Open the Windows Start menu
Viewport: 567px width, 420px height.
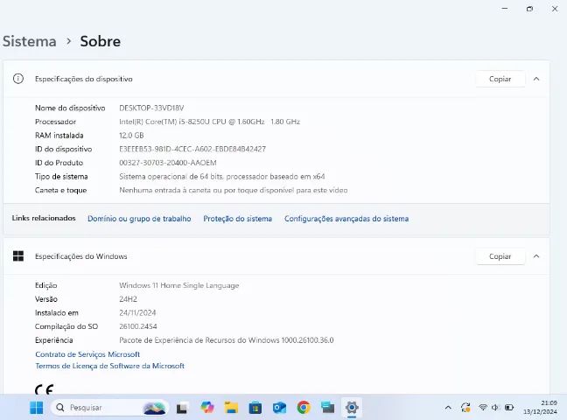(x=36, y=408)
